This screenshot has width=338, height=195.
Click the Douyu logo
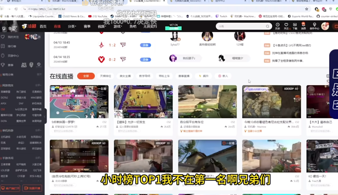coord(29,26)
